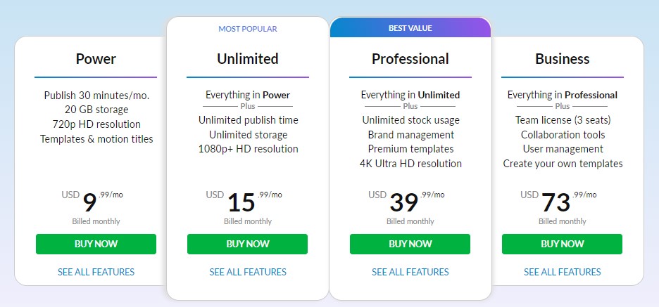Click the USD 73.99/mo price
Screen dimensions: 659x307
coord(558,201)
